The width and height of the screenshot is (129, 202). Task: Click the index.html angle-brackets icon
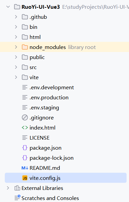coord(25,128)
